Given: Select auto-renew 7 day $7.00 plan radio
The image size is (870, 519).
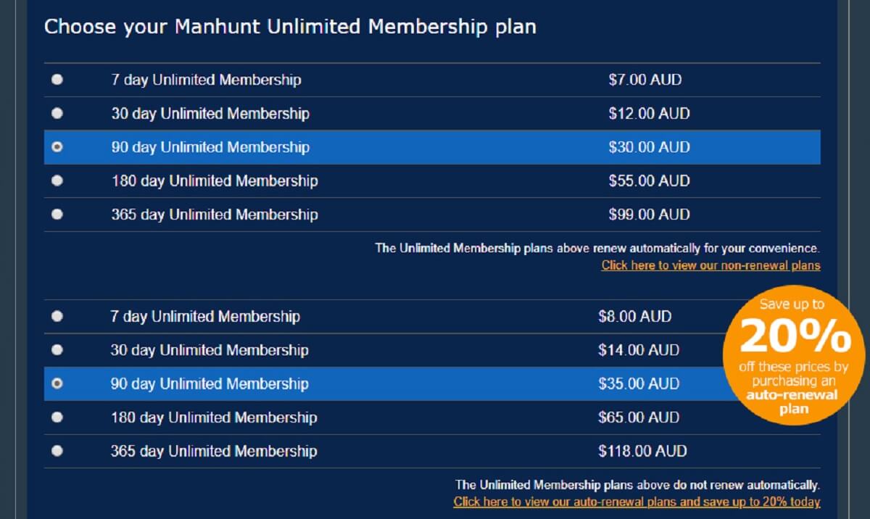Looking at the screenshot, I should 57,80.
